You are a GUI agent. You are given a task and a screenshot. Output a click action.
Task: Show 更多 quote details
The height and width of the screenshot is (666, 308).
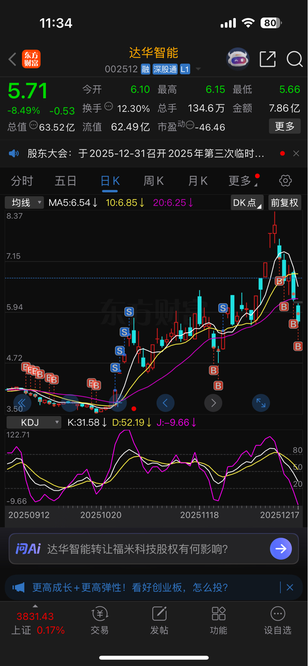285,126
